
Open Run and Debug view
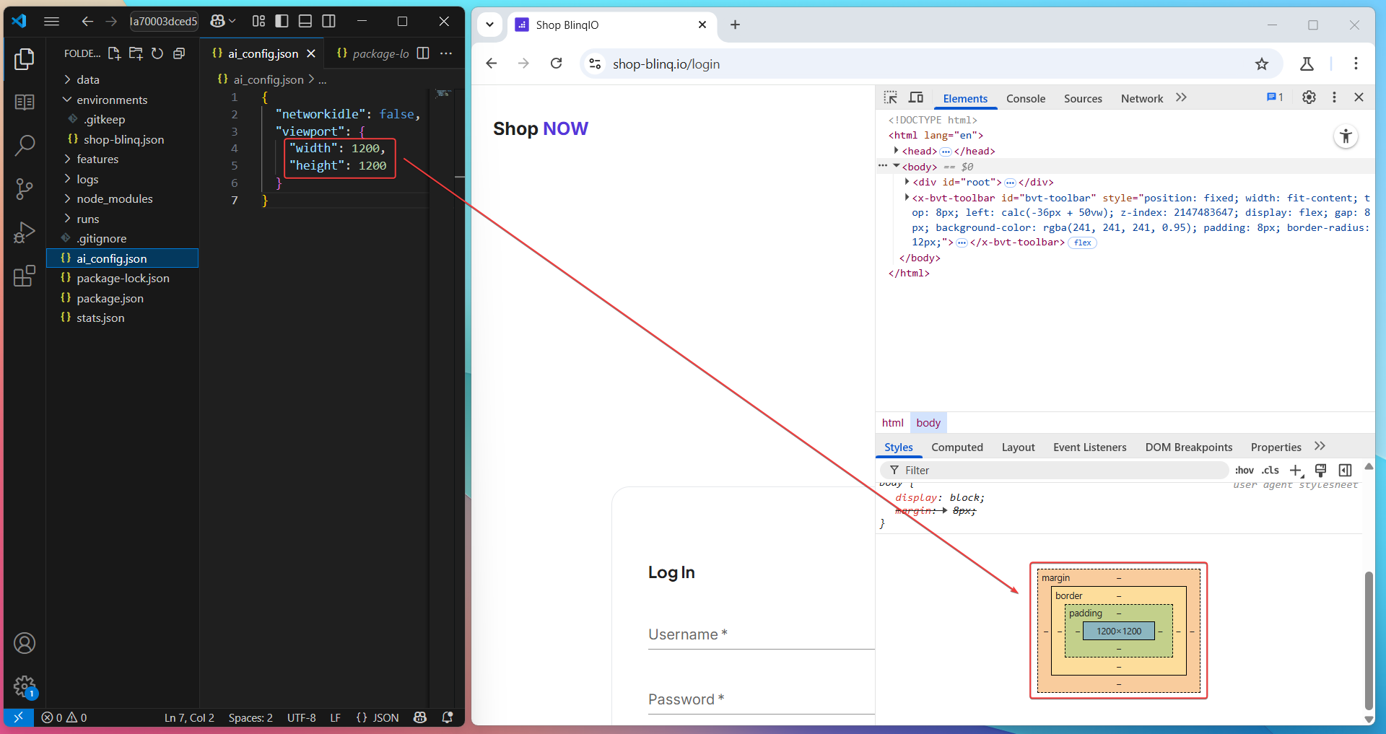pos(25,232)
